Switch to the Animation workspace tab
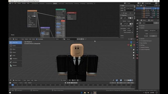168x94 pixels. click(42, 3)
